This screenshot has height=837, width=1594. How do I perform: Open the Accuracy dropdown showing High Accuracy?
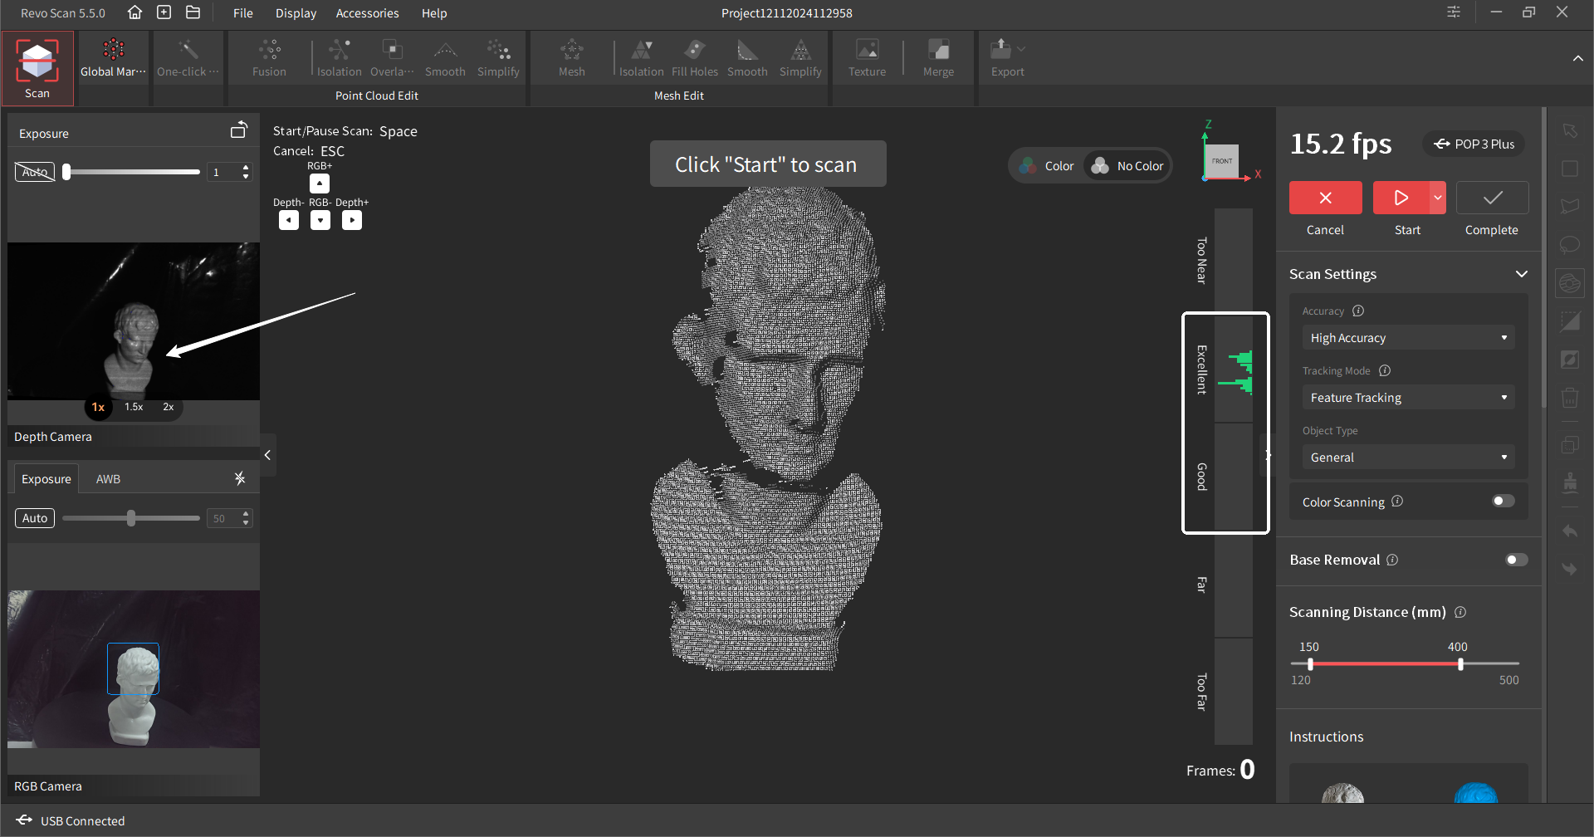[1407, 338]
